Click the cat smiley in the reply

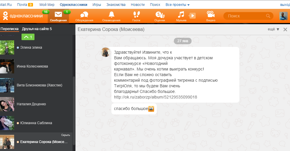click(151, 109)
